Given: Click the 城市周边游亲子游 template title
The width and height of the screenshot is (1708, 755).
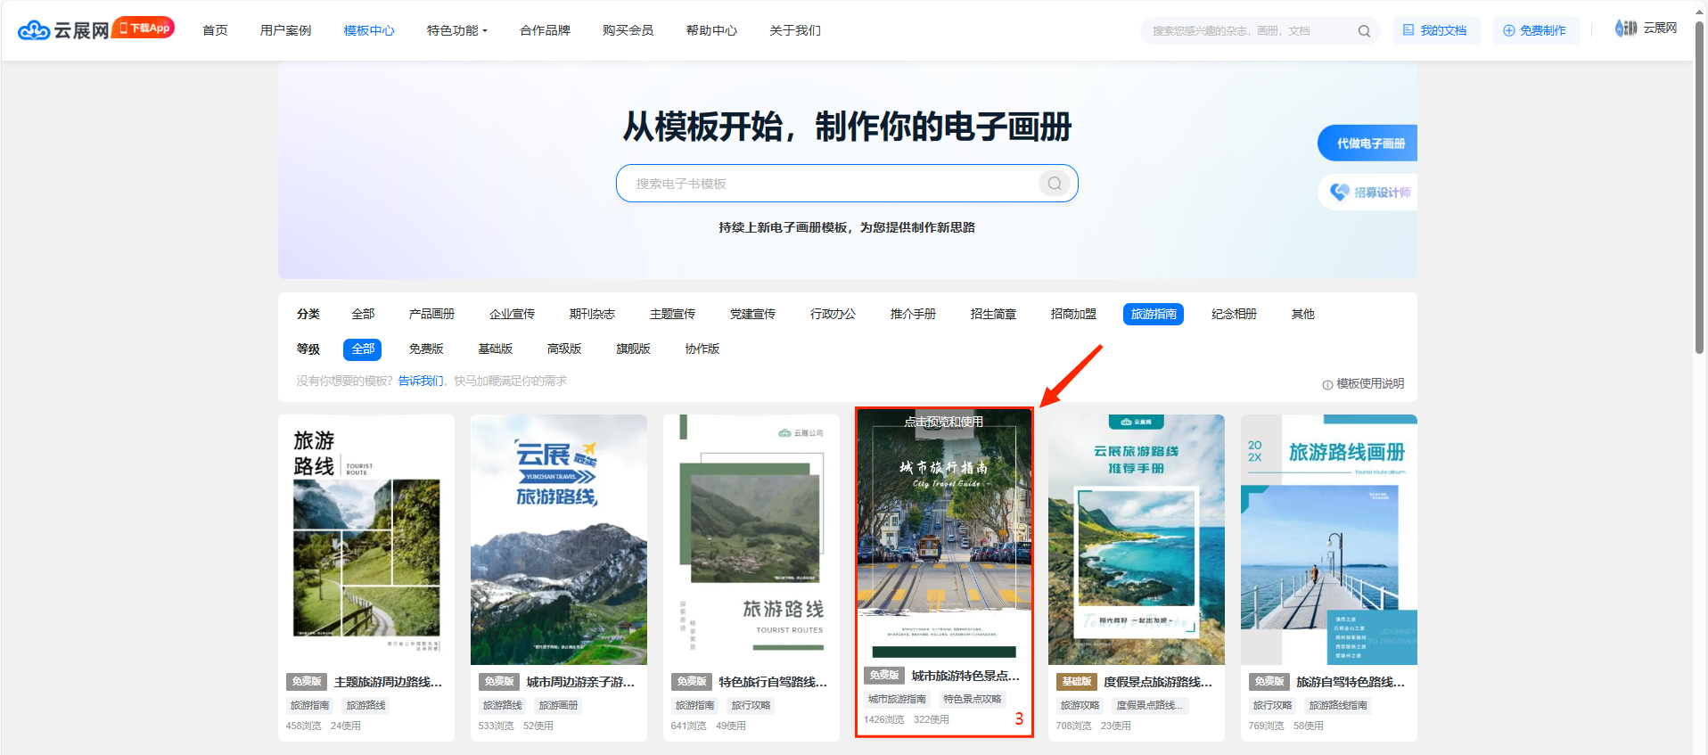Looking at the screenshot, I should [580, 682].
